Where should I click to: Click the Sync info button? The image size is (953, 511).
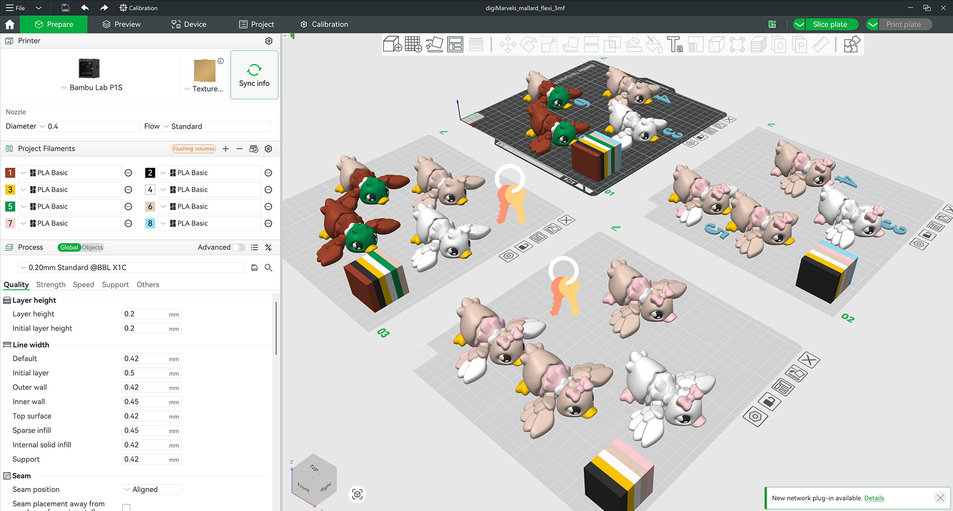point(254,75)
